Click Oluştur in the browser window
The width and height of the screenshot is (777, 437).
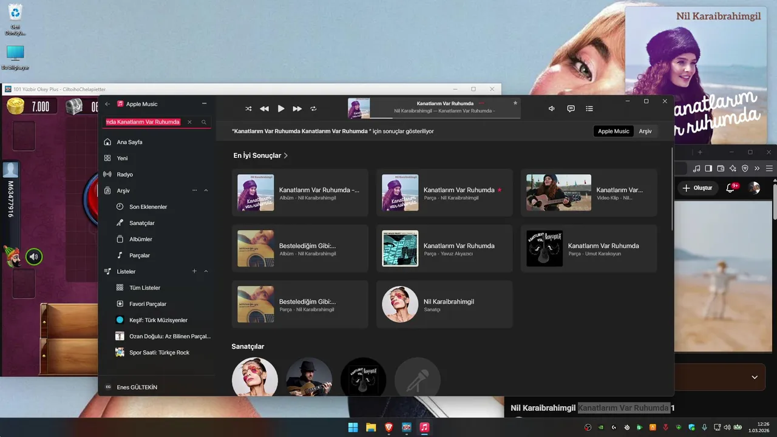(x=697, y=188)
